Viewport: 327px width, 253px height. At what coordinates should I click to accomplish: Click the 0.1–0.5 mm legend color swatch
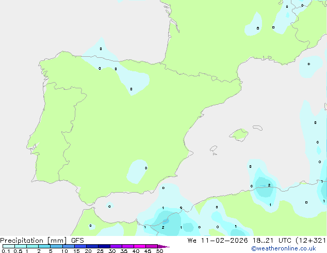coord(9,246)
